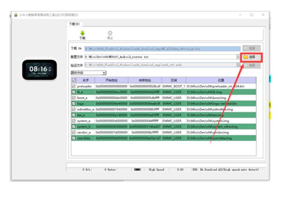
Task: Uncheck the system_a partition checkbox
Action: point(73,121)
